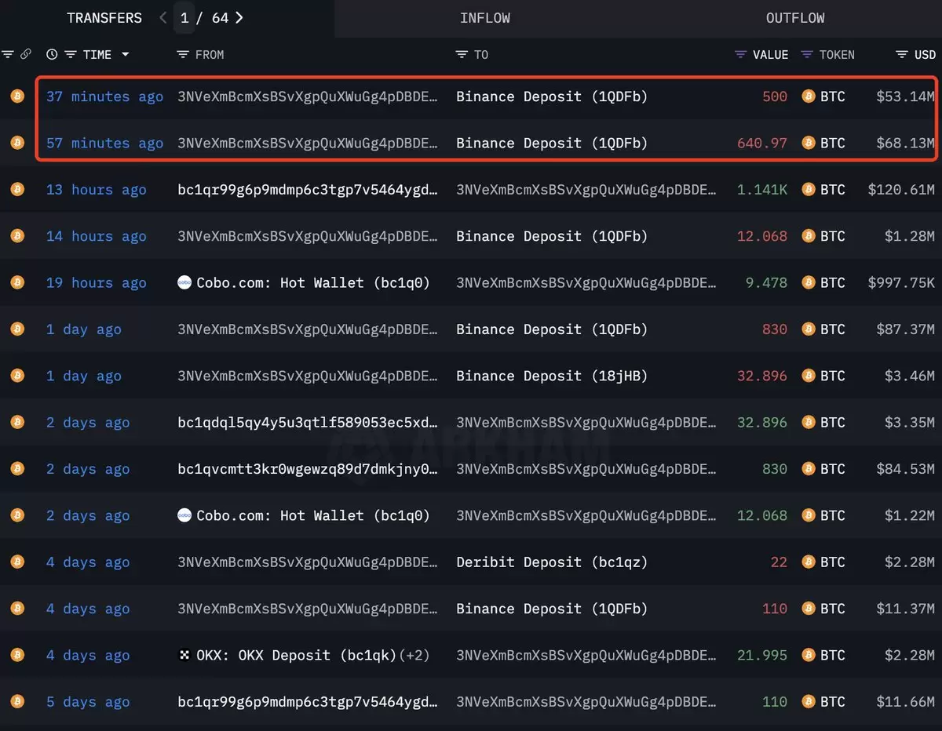Click the BTC token icon in the 9.478 row
Viewport: 942px width, 731px height.
click(x=809, y=282)
